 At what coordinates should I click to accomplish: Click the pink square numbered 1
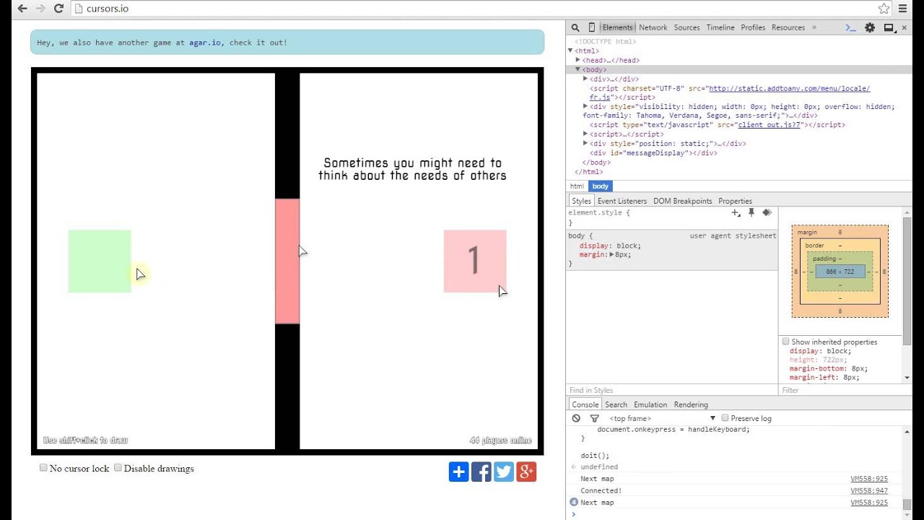pyautogui.click(x=475, y=261)
